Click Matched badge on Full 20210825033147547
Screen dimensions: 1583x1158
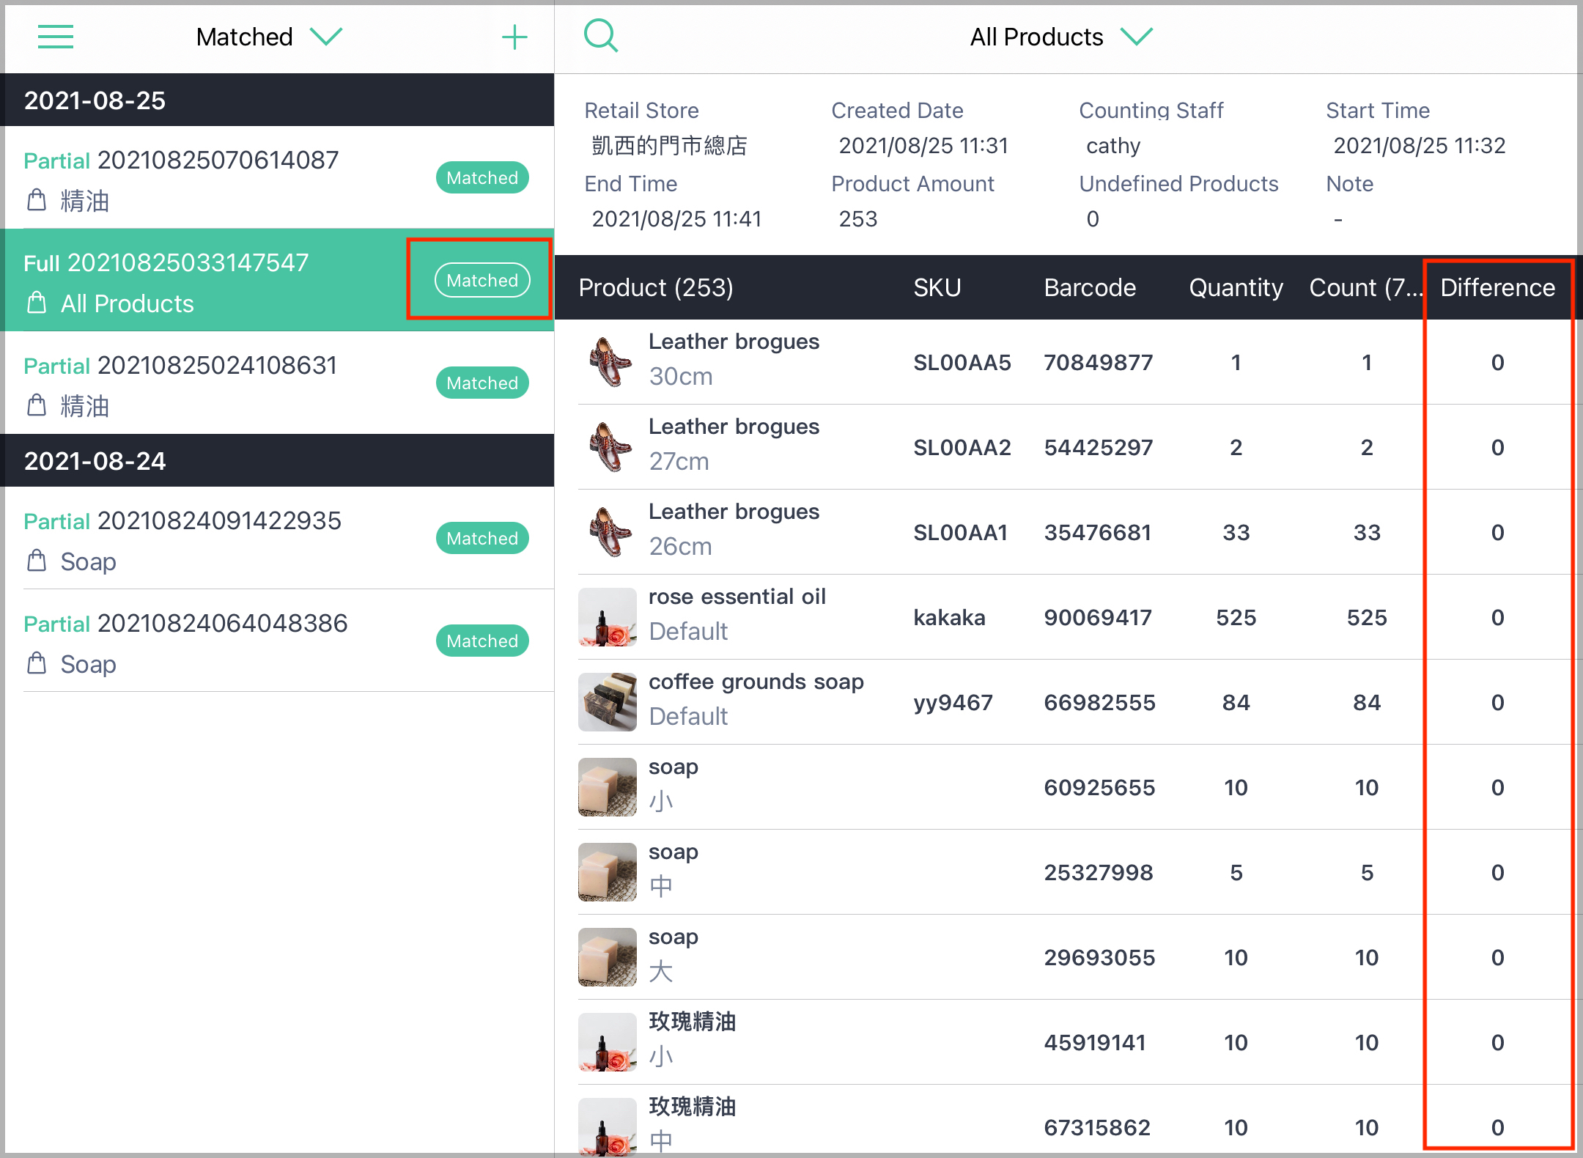481,280
